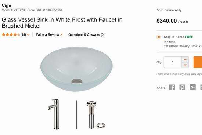Screen dimensions: 202x135
Task: Pin this sink on Pinterest
Action: tap(182, 87)
